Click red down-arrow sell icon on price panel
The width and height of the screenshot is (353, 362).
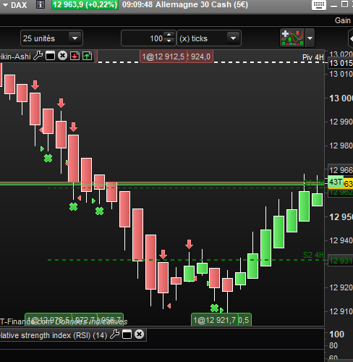75,56
